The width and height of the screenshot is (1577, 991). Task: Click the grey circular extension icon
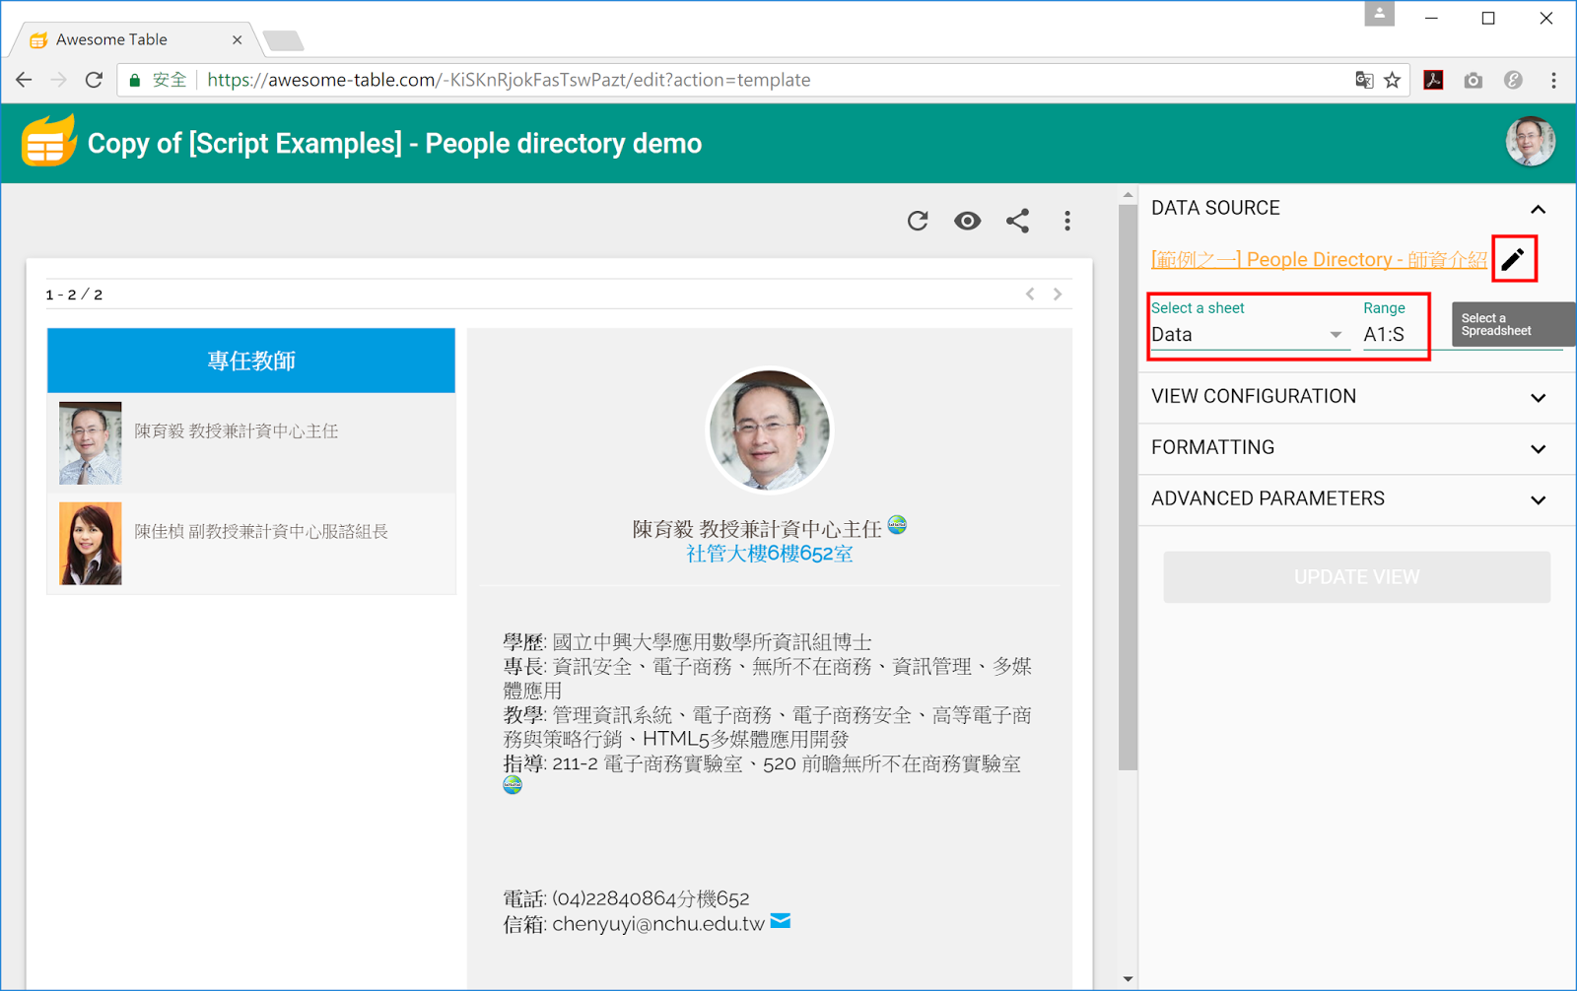(1513, 80)
